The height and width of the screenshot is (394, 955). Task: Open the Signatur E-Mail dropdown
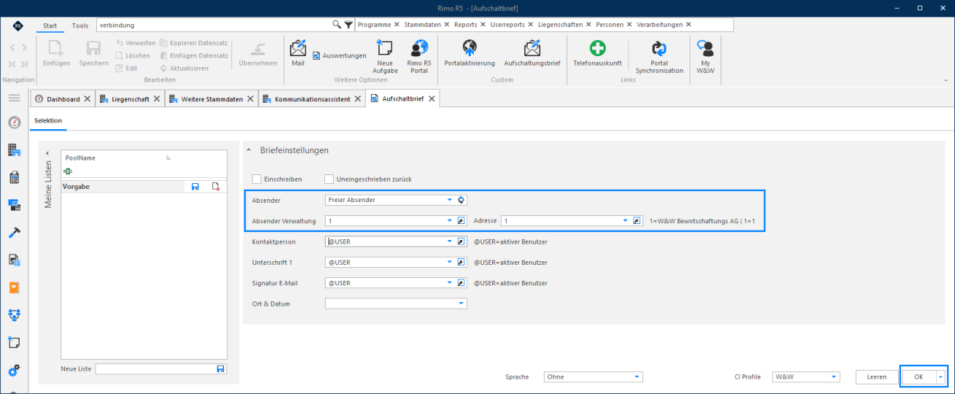[x=450, y=283]
